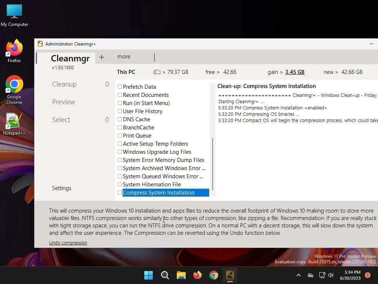This screenshot has height=284, width=378.
Task: Click the cloud sync tray icon
Action: [310, 275]
